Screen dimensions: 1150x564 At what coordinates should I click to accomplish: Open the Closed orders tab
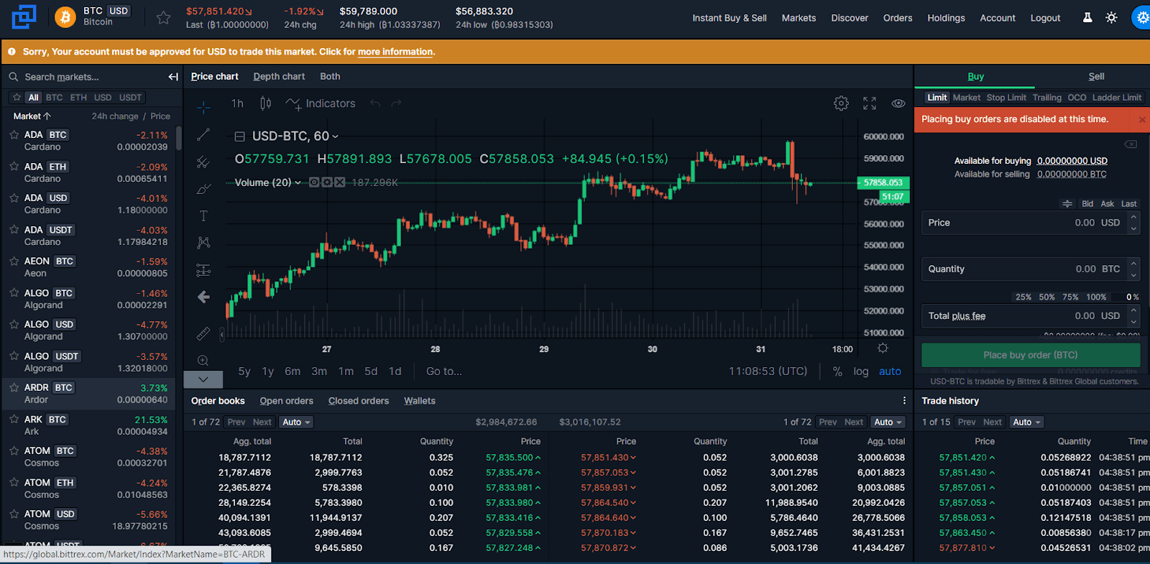click(359, 401)
